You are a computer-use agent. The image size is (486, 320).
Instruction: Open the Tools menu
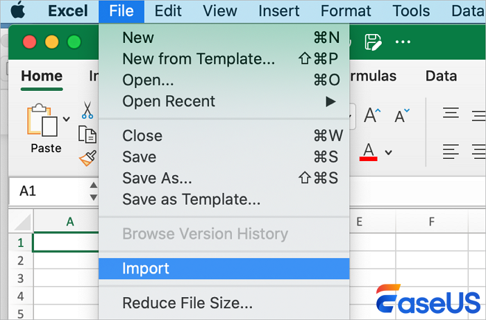point(411,11)
